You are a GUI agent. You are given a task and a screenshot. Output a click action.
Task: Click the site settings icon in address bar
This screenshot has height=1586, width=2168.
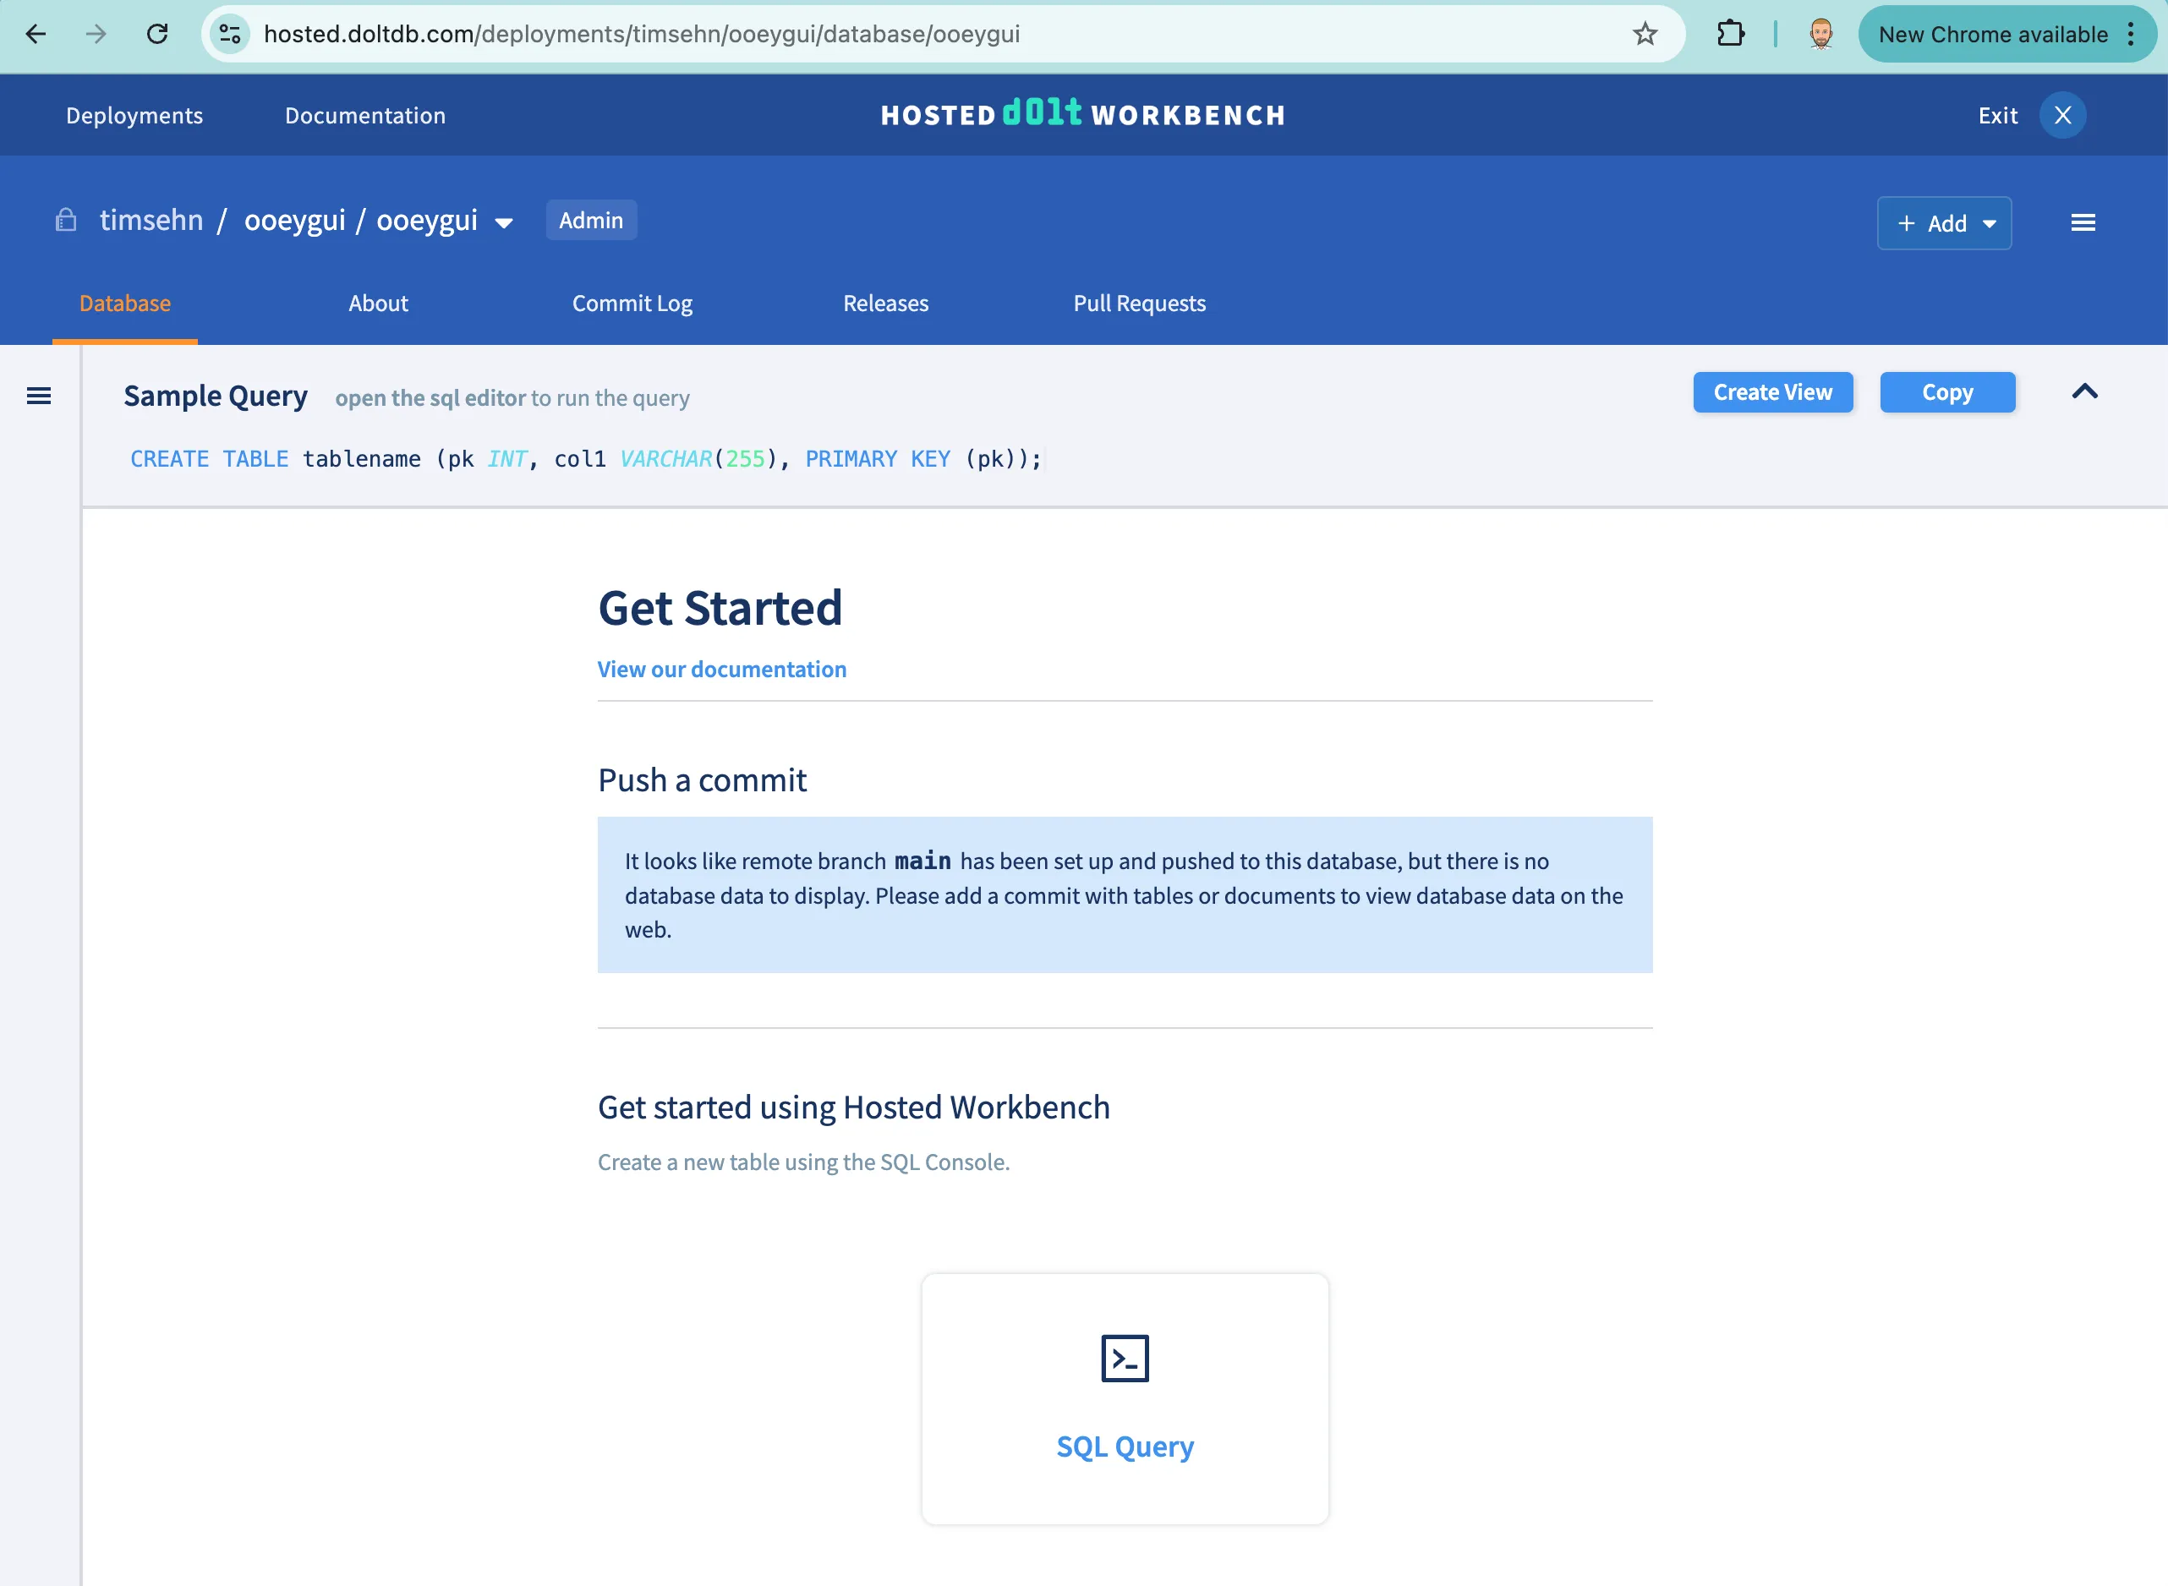pos(229,35)
